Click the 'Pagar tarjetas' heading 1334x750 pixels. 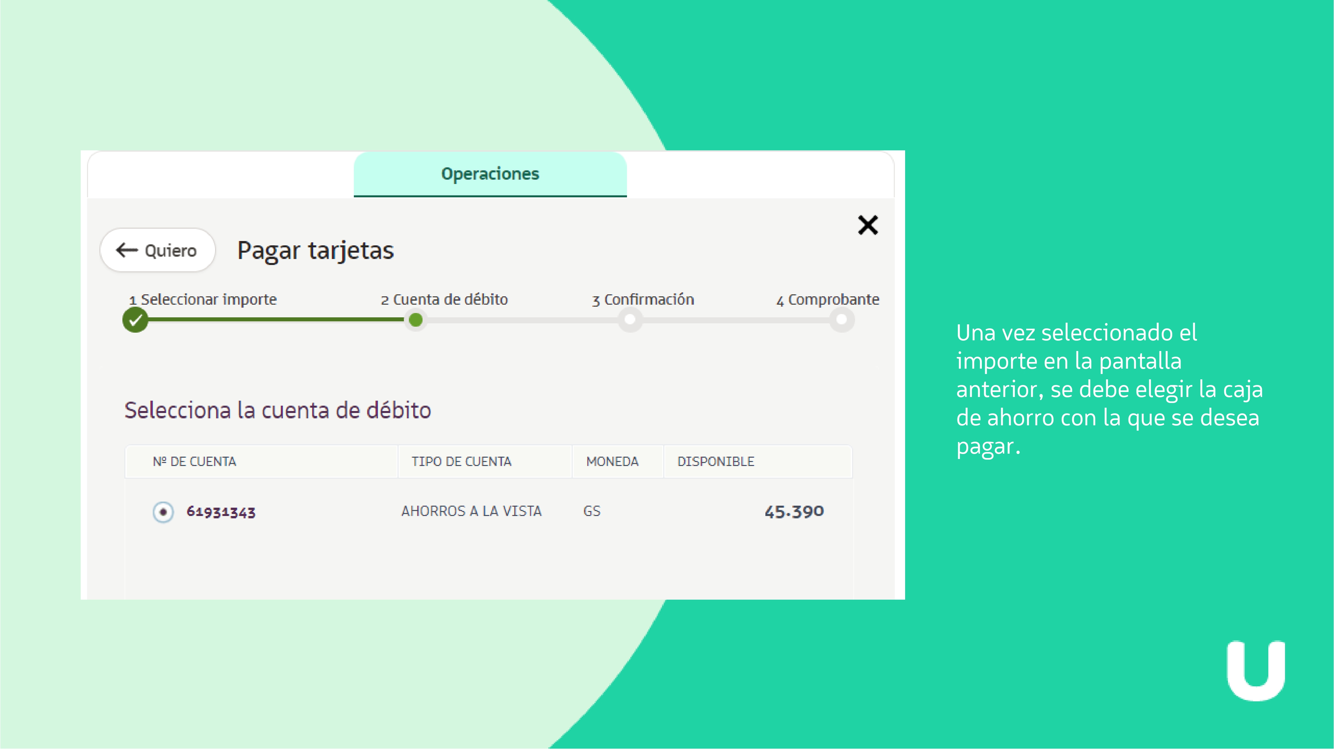point(315,251)
